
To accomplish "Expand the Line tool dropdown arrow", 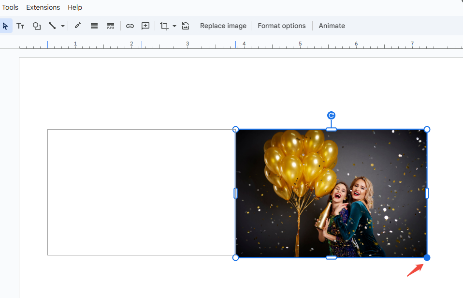I will [x=62, y=26].
